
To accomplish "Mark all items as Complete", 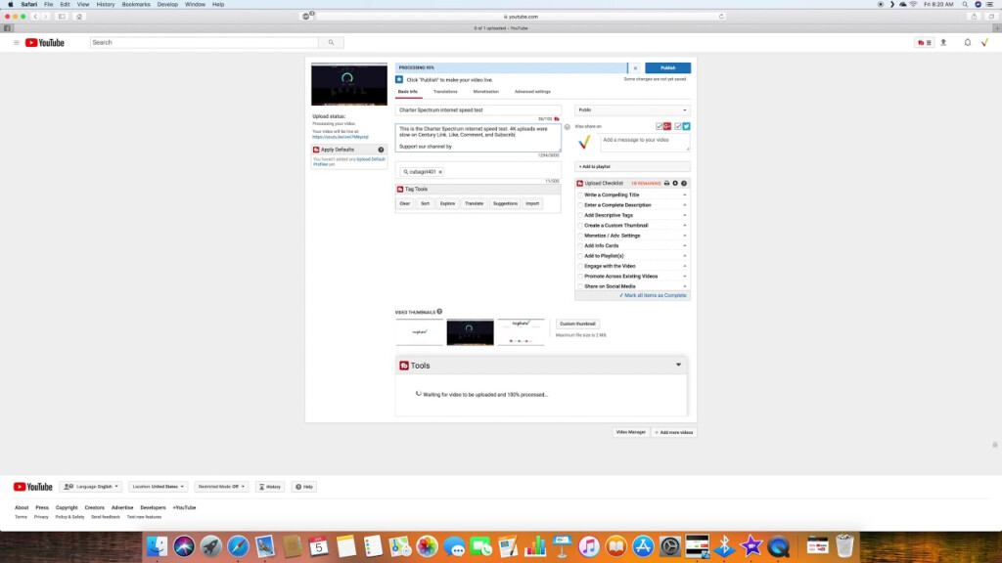I will pyautogui.click(x=653, y=295).
